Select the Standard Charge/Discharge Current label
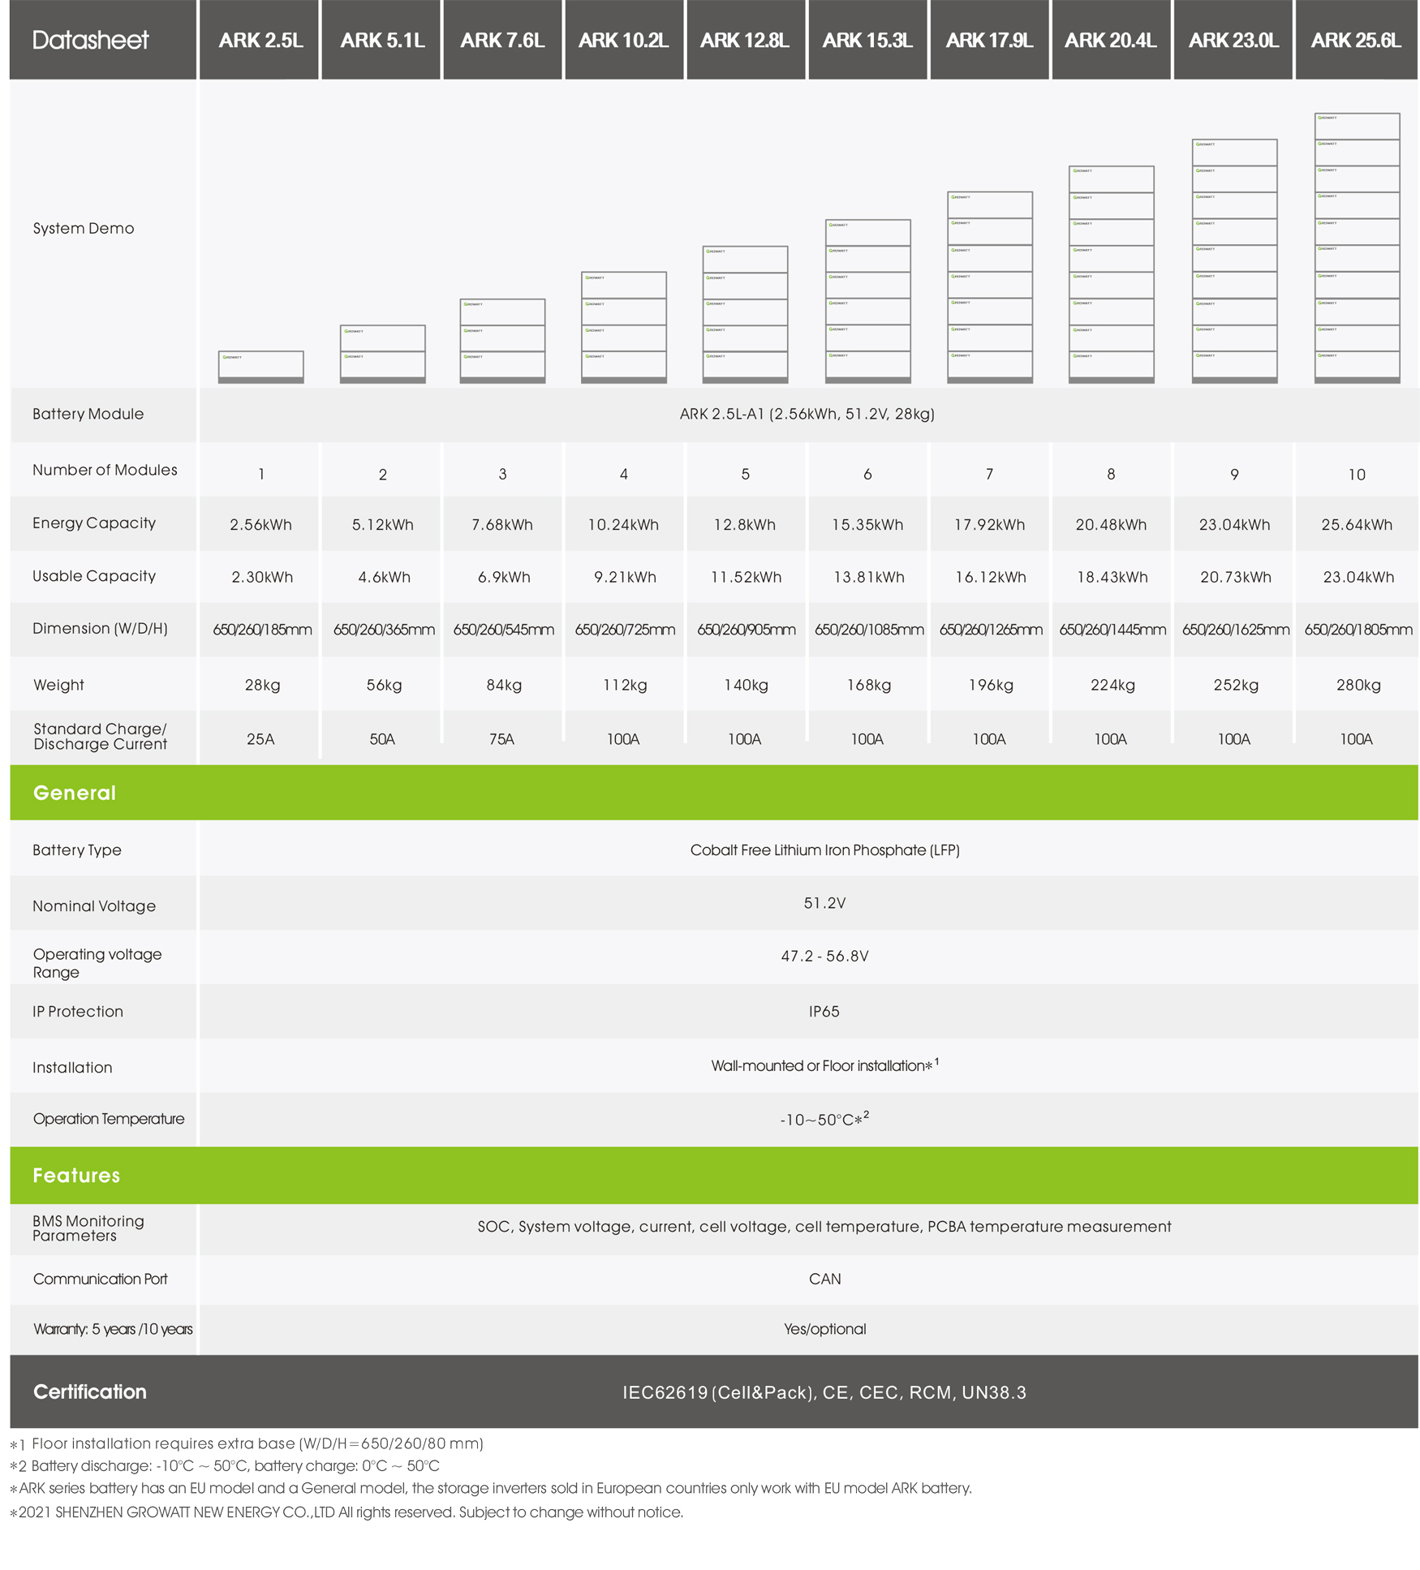 coord(100,737)
